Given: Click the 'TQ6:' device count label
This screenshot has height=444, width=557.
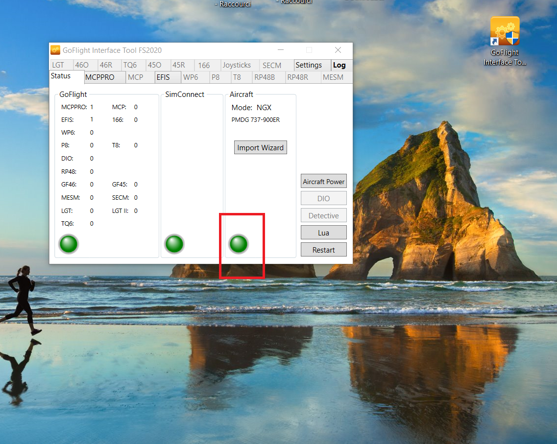Looking at the screenshot, I should (68, 224).
